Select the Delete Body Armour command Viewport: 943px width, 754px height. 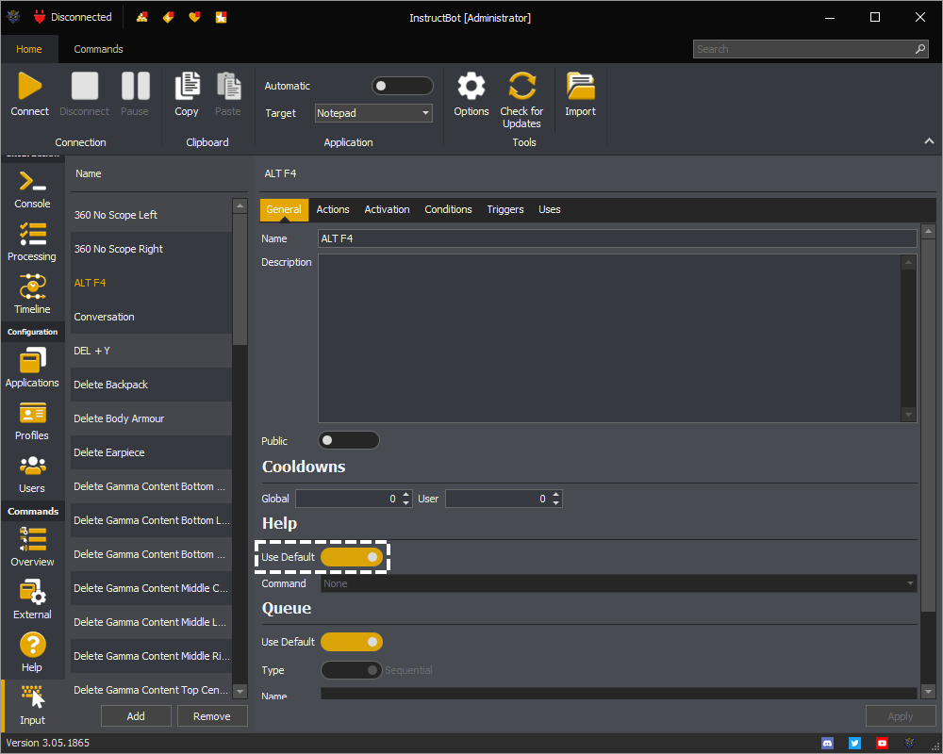(x=151, y=418)
